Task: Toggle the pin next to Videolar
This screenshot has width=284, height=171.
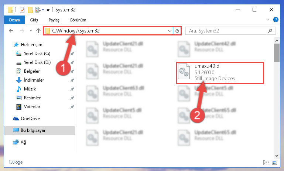Action: tap(72, 107)
